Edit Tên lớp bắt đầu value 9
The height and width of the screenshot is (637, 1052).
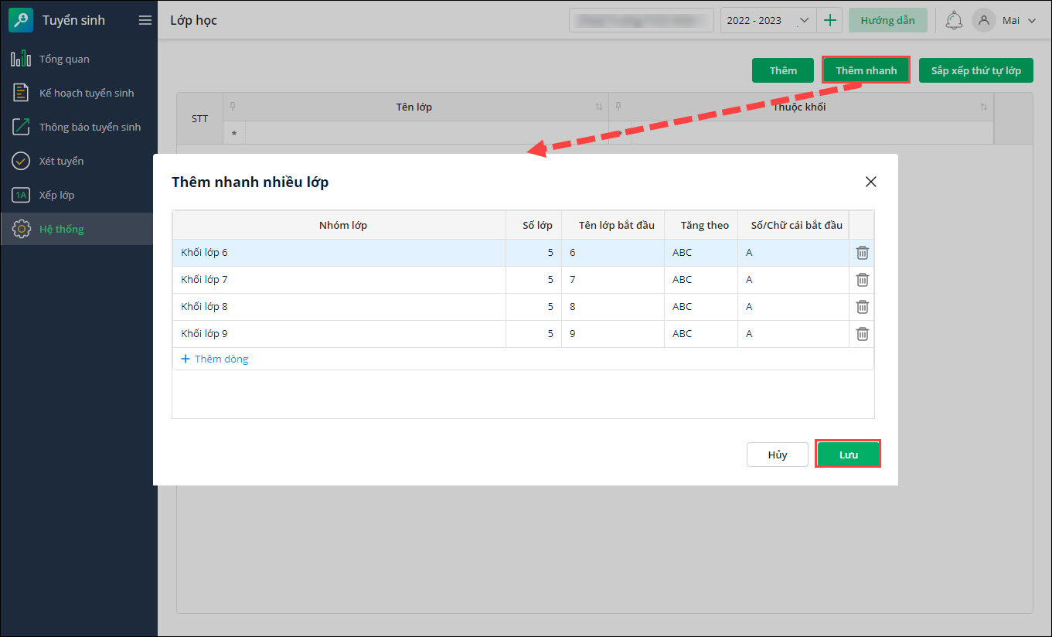click(613, 334)
